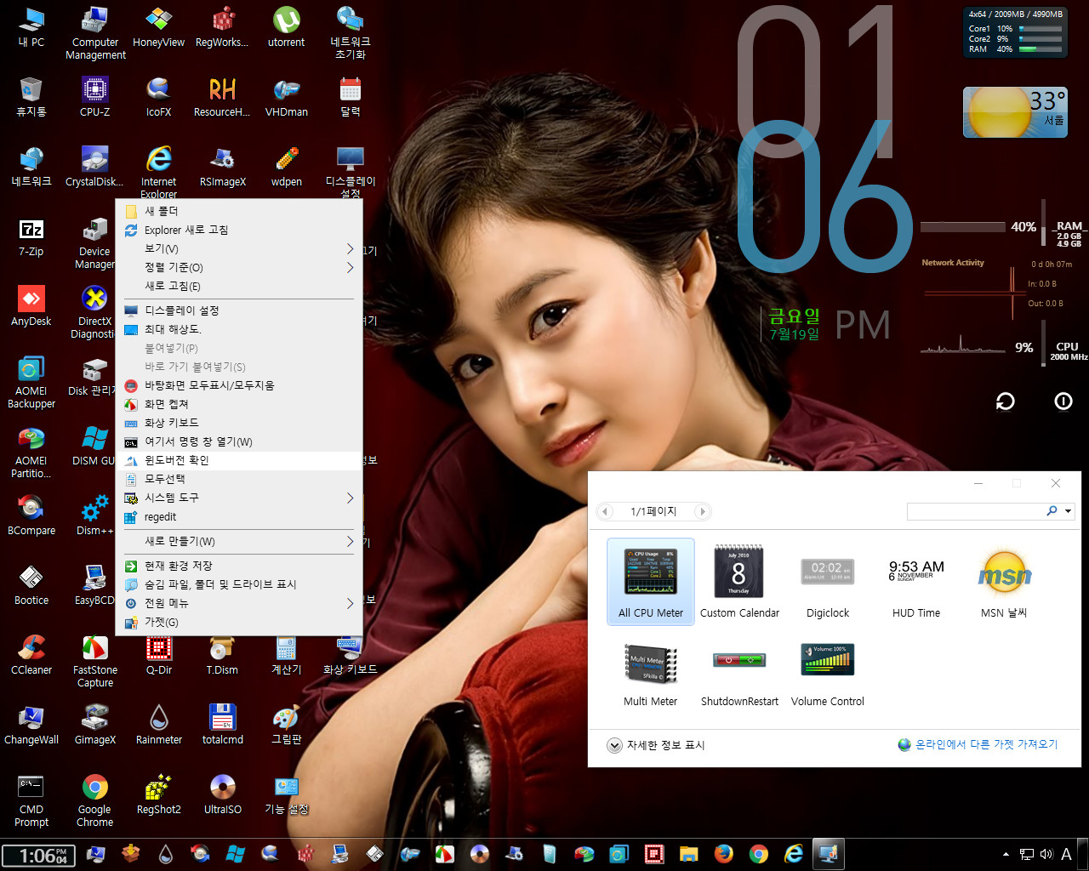The image size is (1089, 871).
Task: Open the RegShot2 desktop icon
Action: [x=158, y=794]
